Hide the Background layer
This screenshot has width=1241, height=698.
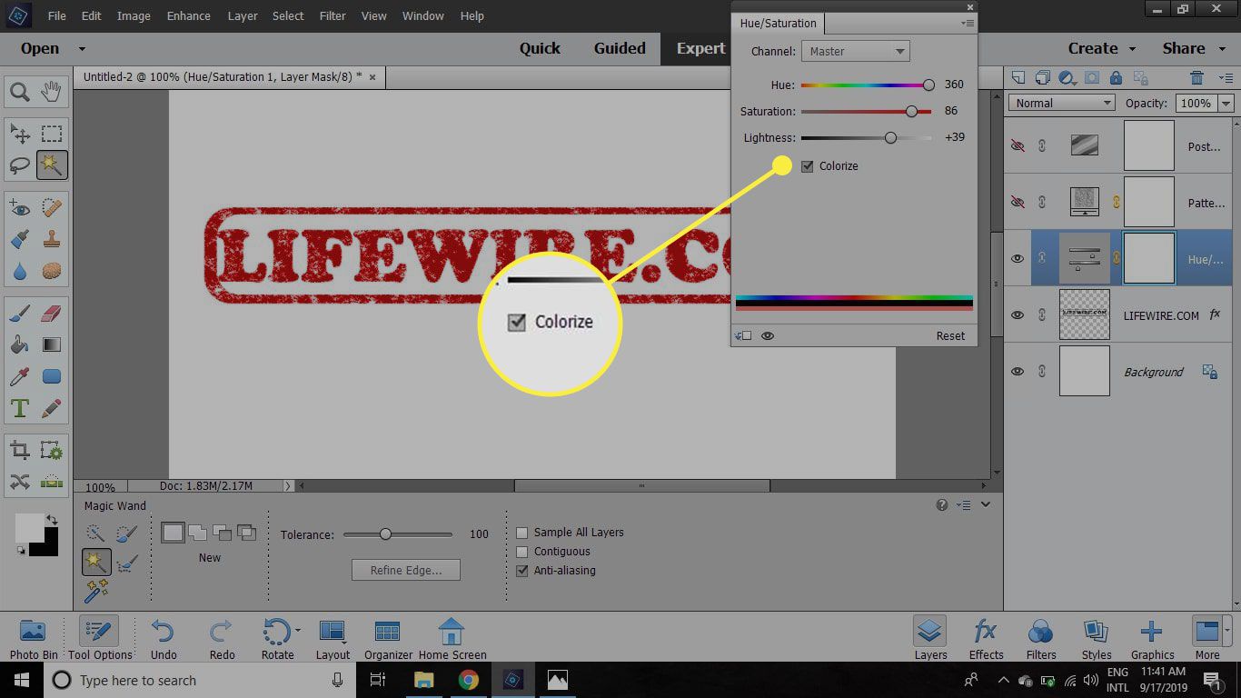coord(1018,372)
